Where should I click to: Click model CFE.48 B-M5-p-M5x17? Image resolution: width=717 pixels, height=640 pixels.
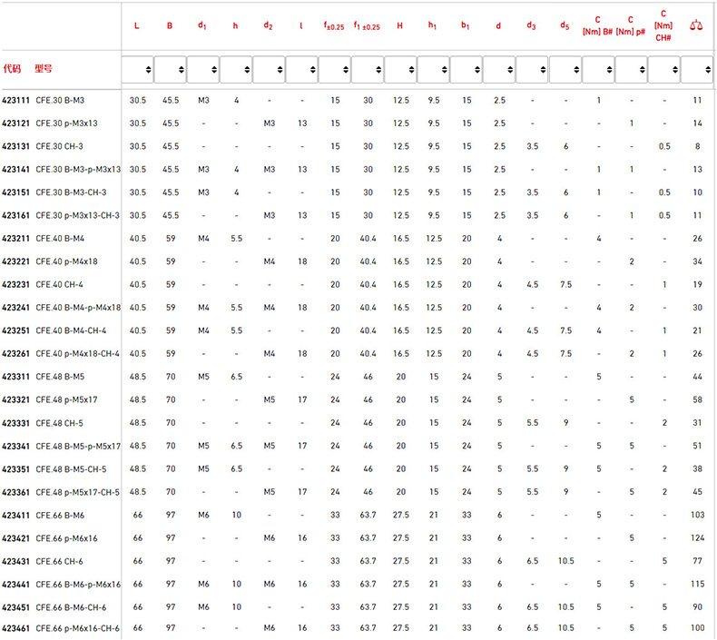(x=78, y=446)
